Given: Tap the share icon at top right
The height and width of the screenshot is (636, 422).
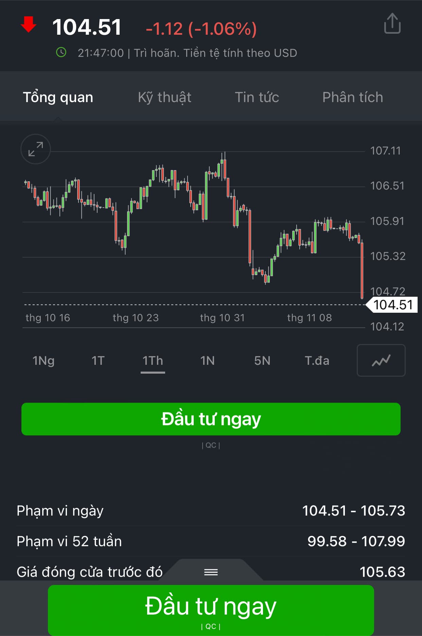Looking at the screenshot, I should [392, 23].
